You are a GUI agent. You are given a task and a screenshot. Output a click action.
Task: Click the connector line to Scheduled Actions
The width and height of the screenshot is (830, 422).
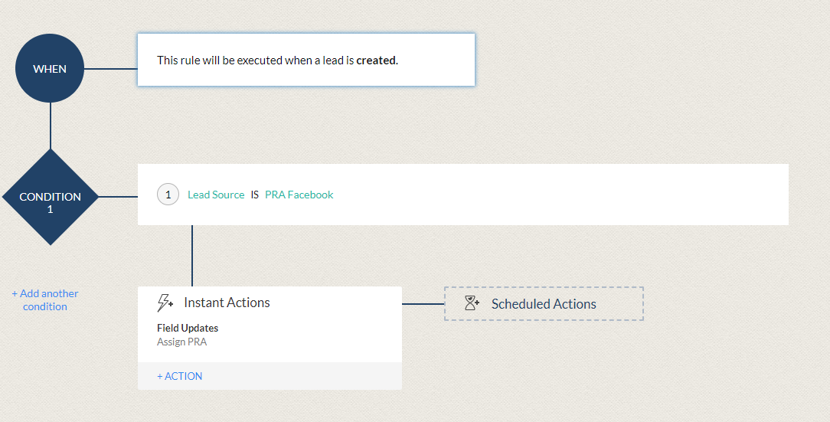423,304
